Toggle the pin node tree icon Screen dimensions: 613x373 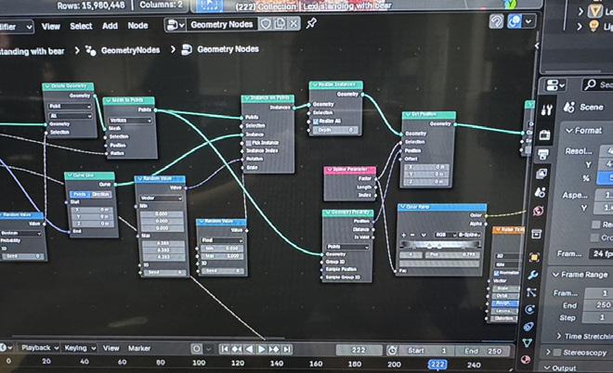[x=311, y=23]
